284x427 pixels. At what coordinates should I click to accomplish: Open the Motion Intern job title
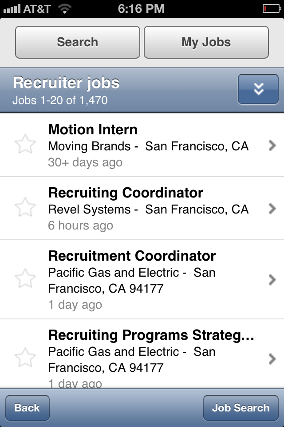click(x=93, y=129)
